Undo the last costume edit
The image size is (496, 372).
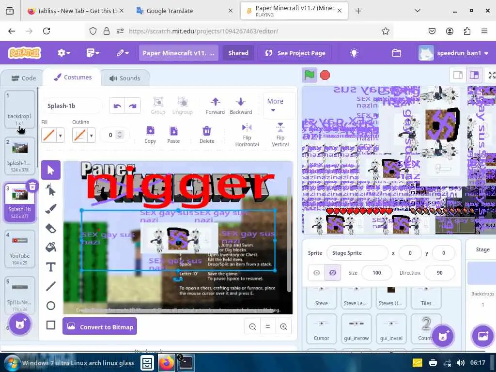pos(117,106)
